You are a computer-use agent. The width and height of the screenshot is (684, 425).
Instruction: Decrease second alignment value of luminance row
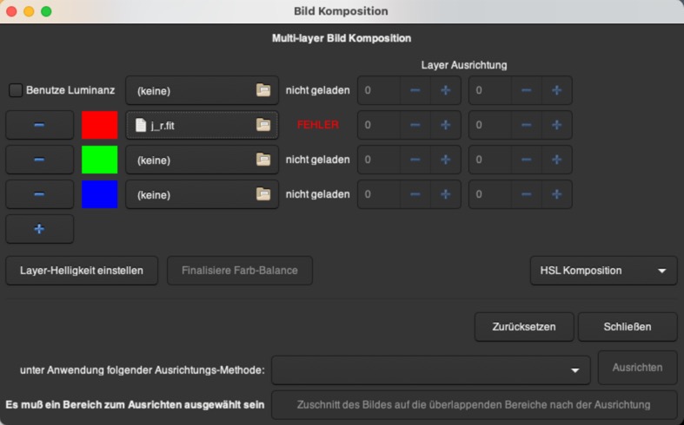(527, 90)
